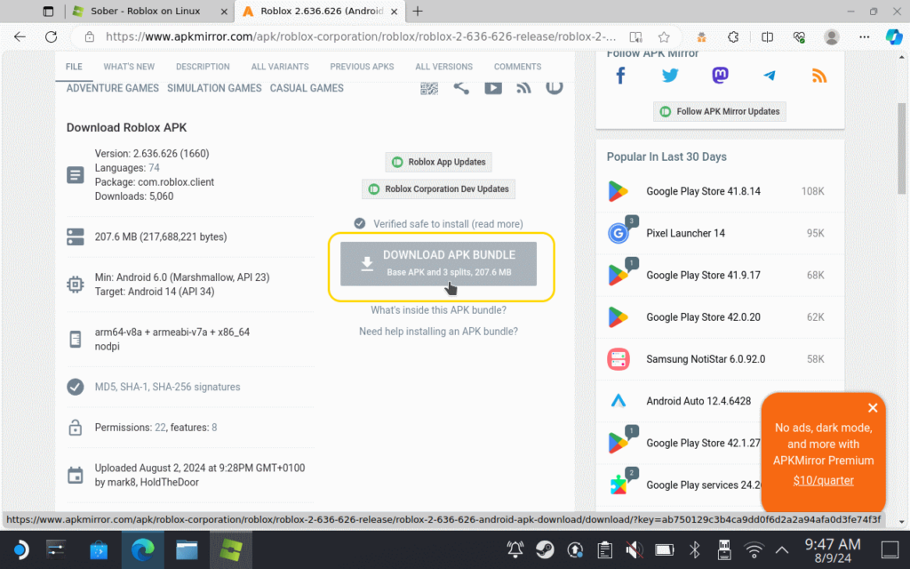Screen dimensions: 910x569
Task: Switch to ALL VERSIONS tab
Action: point(443,67)
